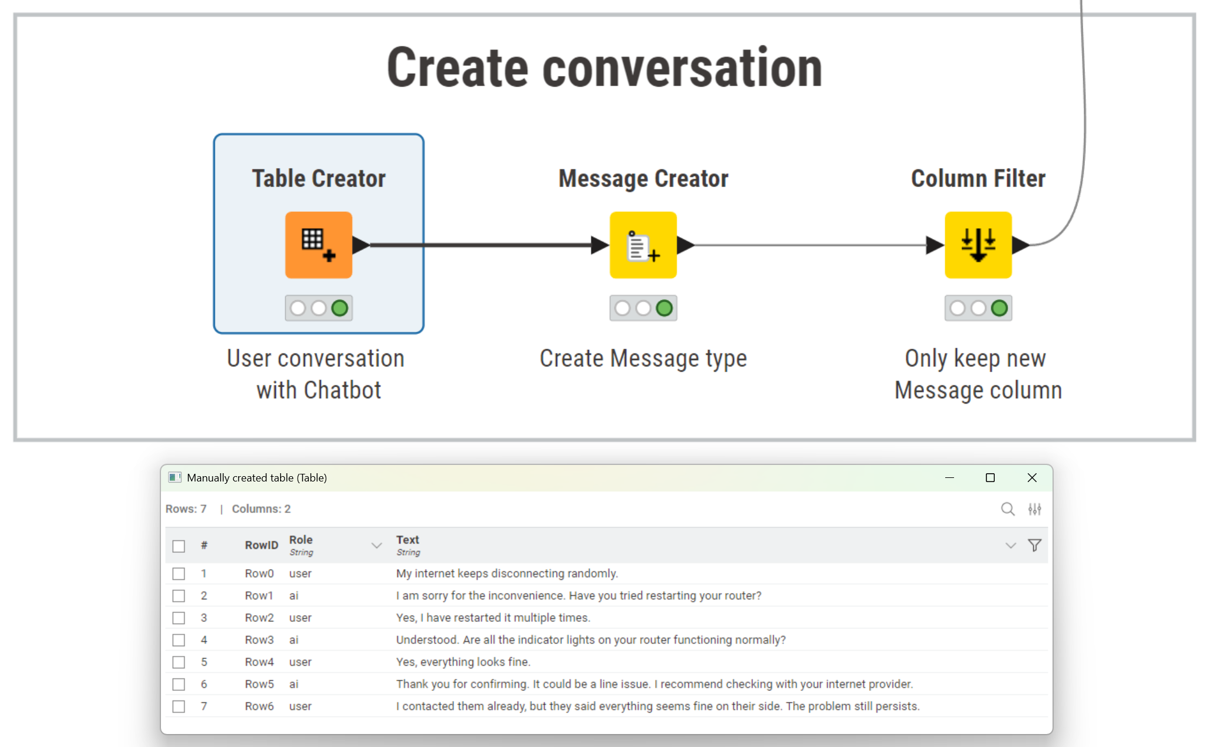This screenshot has height=747, width=1207.
Task: Click the 'Create conversation' annotation title
Action: (605, 67)
